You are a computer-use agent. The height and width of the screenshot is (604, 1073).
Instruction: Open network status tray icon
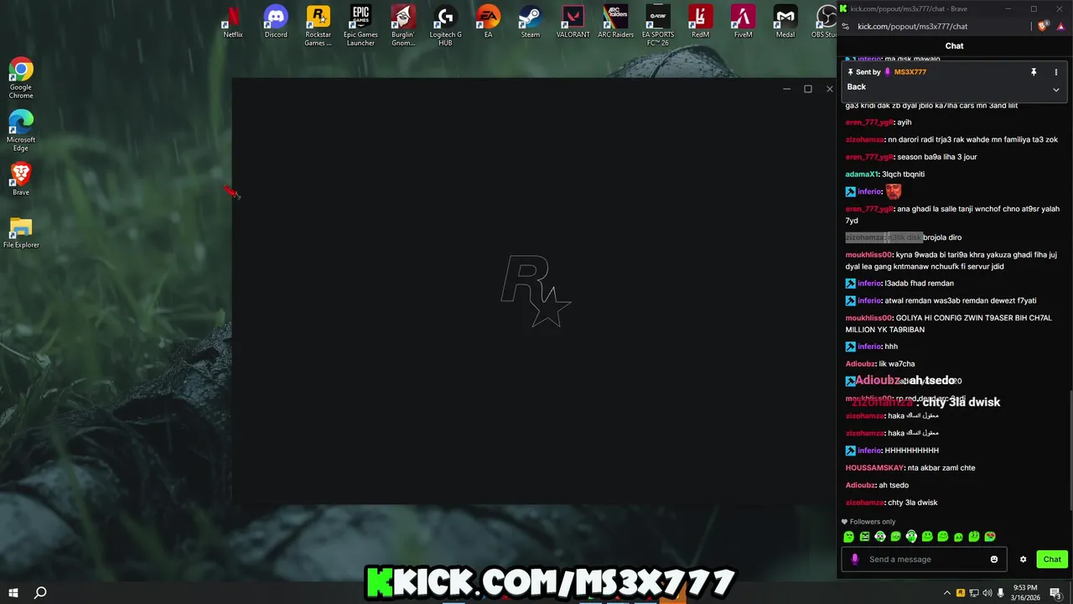[974, 593]
